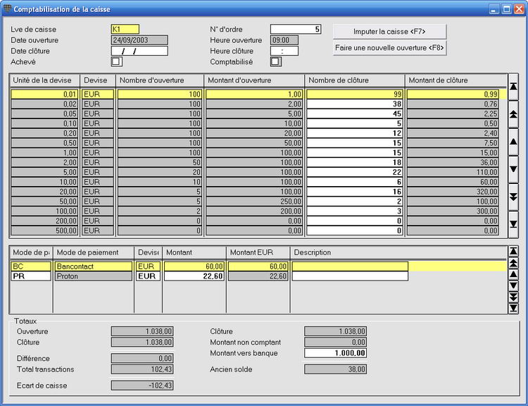Go to first row of payment modes grid
This screenshot has width=528, height=406.
tap(513, 252)
